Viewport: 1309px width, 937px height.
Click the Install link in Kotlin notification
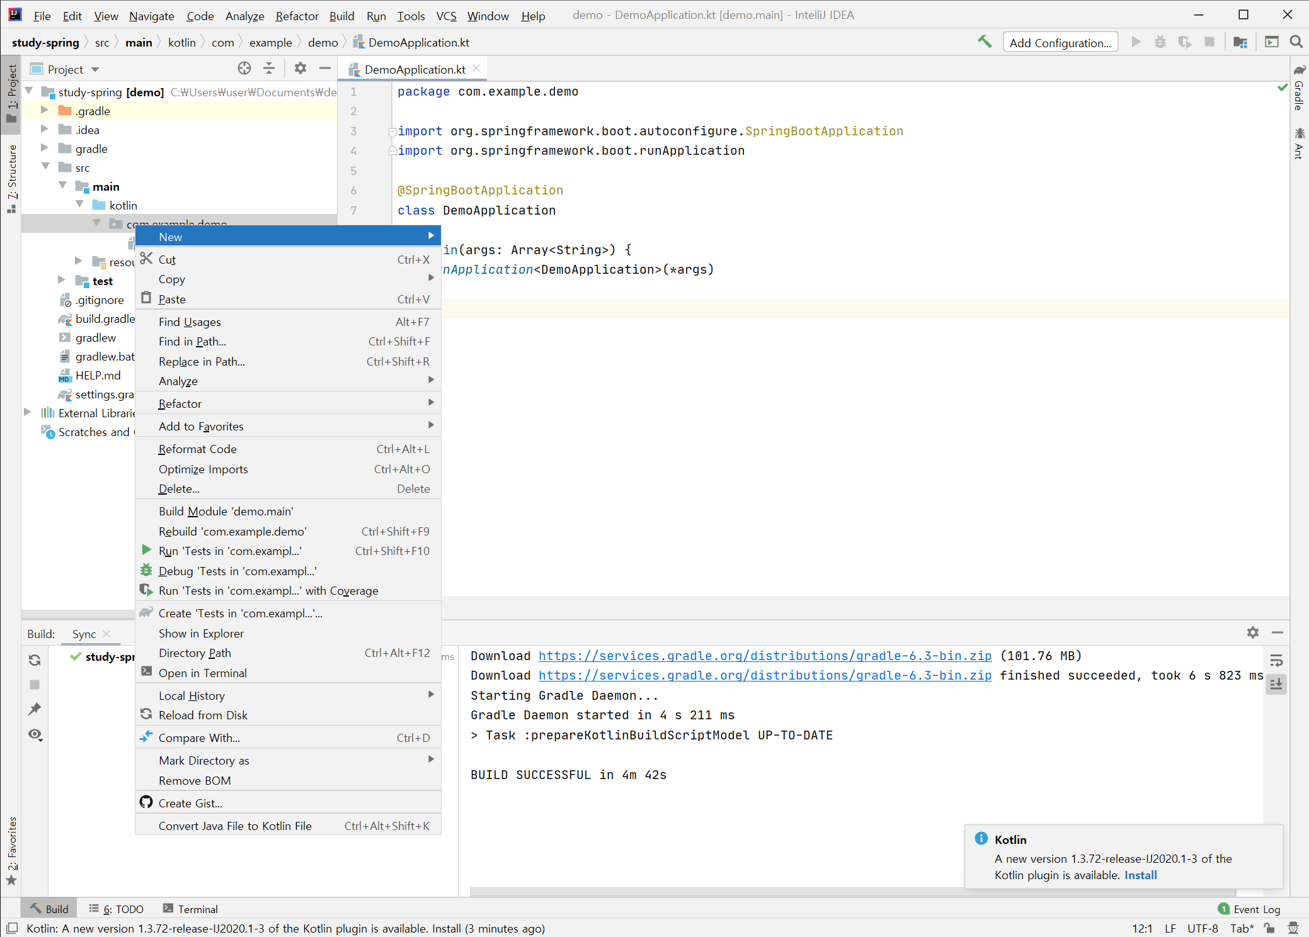[x=1140, y=875]
